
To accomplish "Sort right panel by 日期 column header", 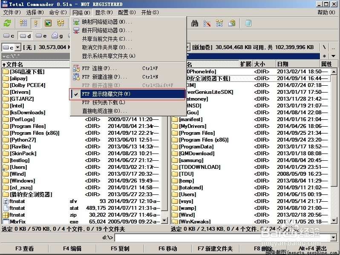I will click(x=298, y=64).
